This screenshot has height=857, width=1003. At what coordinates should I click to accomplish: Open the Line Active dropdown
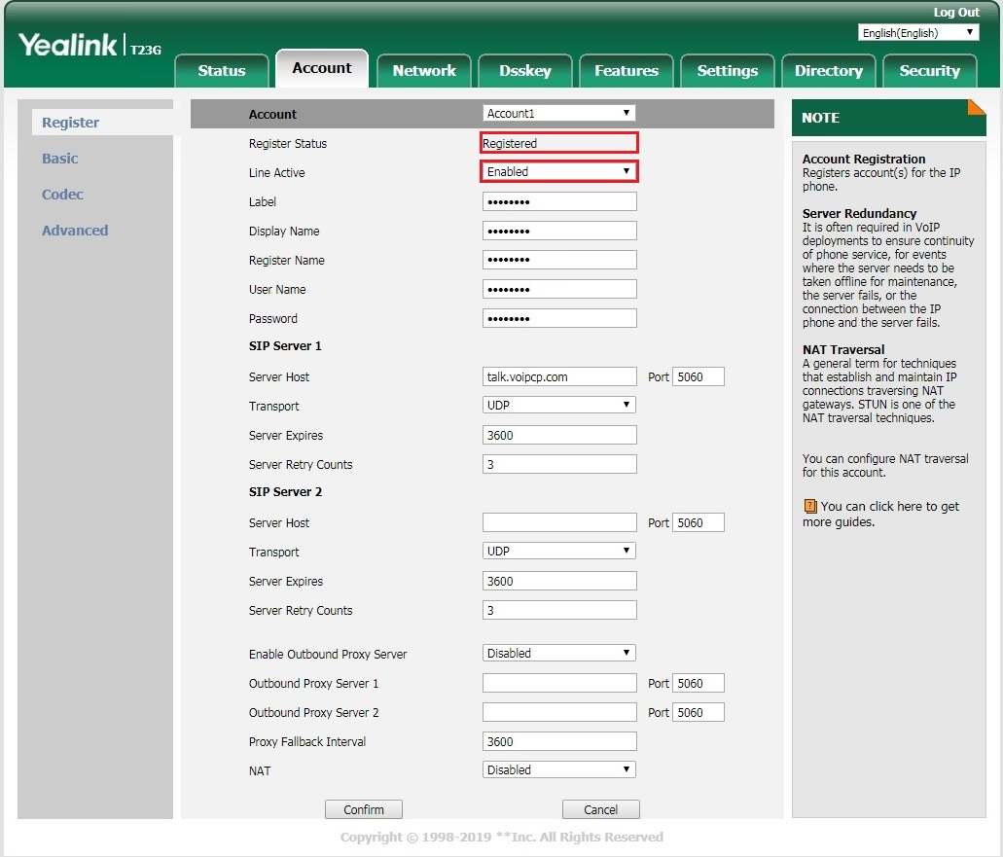tap(558, 171)
